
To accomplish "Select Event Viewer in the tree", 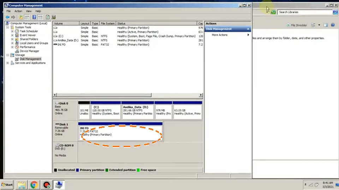I will 28,35.
